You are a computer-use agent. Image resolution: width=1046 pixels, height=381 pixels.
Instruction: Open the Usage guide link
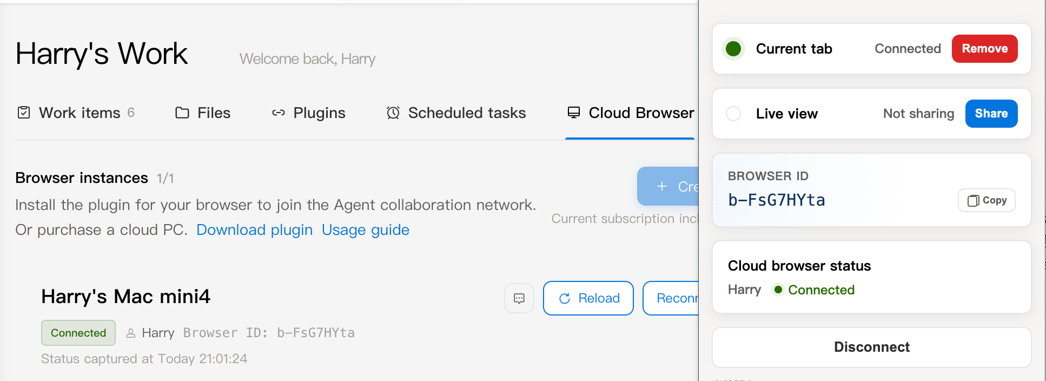366,230
